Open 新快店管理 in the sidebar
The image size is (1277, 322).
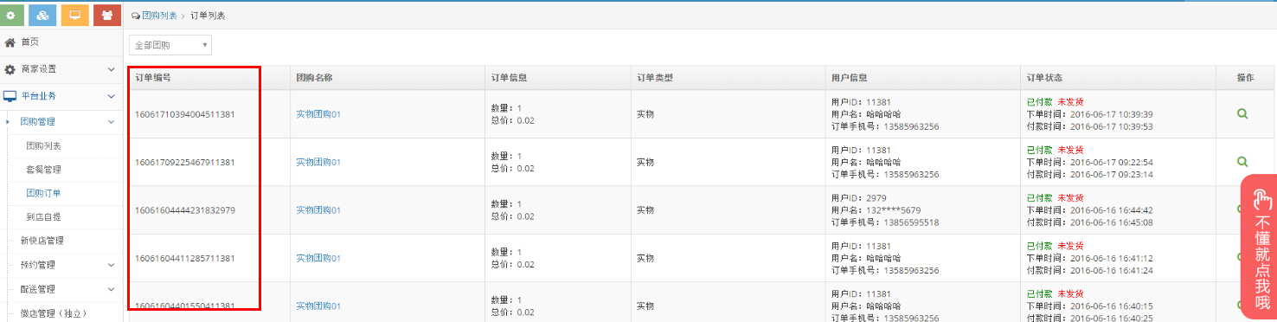42,241
